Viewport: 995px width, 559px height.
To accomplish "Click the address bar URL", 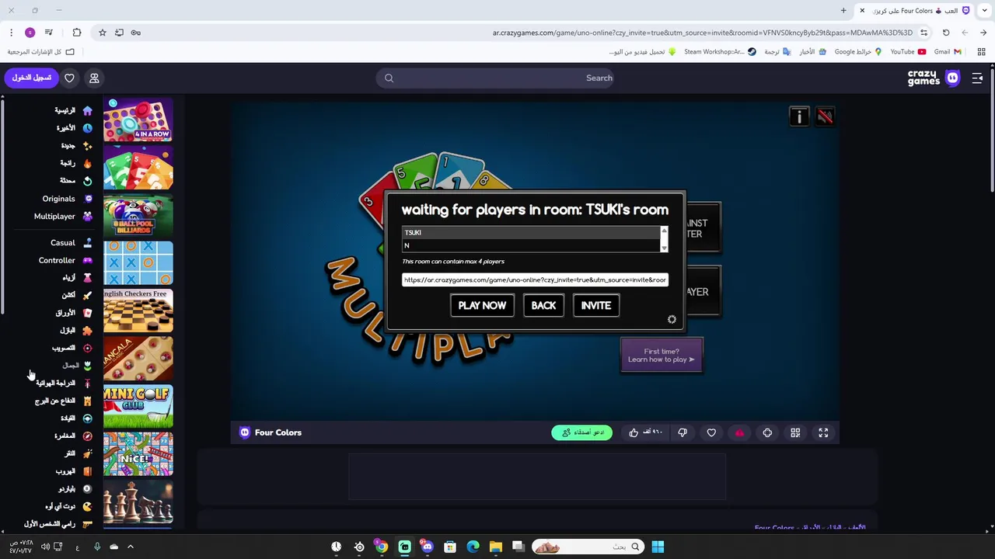I will coord(703,33).
